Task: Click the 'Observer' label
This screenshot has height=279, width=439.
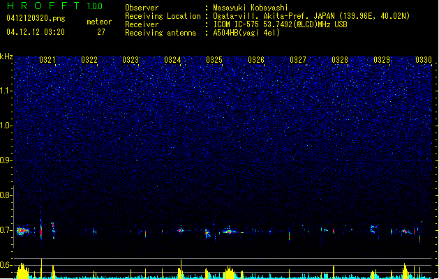Action: 142,8
